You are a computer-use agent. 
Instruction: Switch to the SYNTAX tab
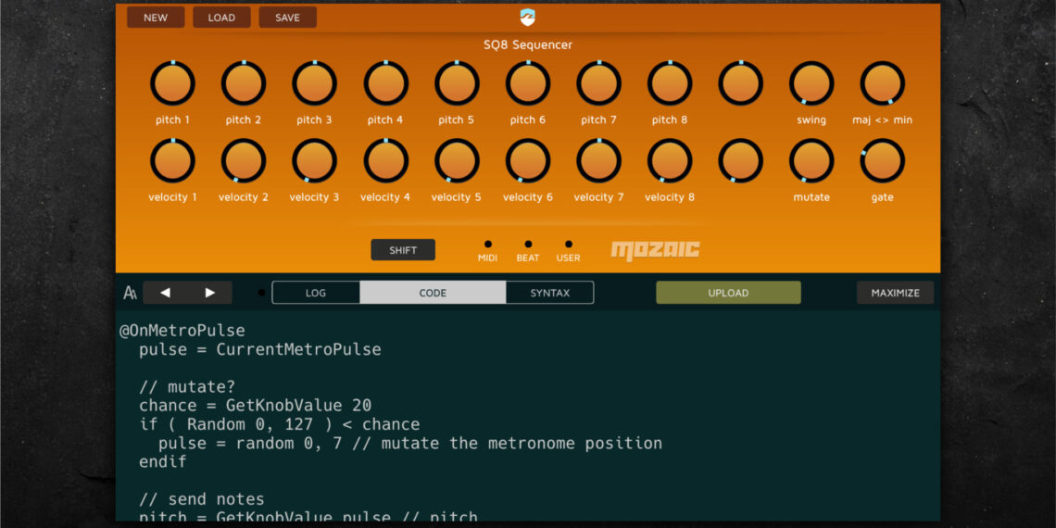[x=549, y=293]
